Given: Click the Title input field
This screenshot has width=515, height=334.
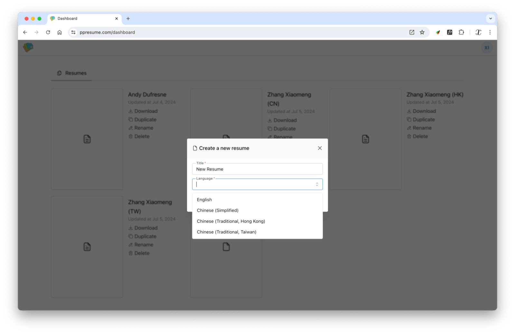Looking at the screenshot, I should pyautogui.click(x=257, y=169).
